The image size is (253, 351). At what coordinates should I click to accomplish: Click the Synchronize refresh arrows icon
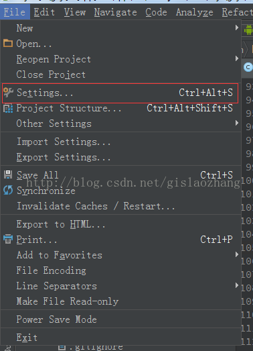click(8, 191)
